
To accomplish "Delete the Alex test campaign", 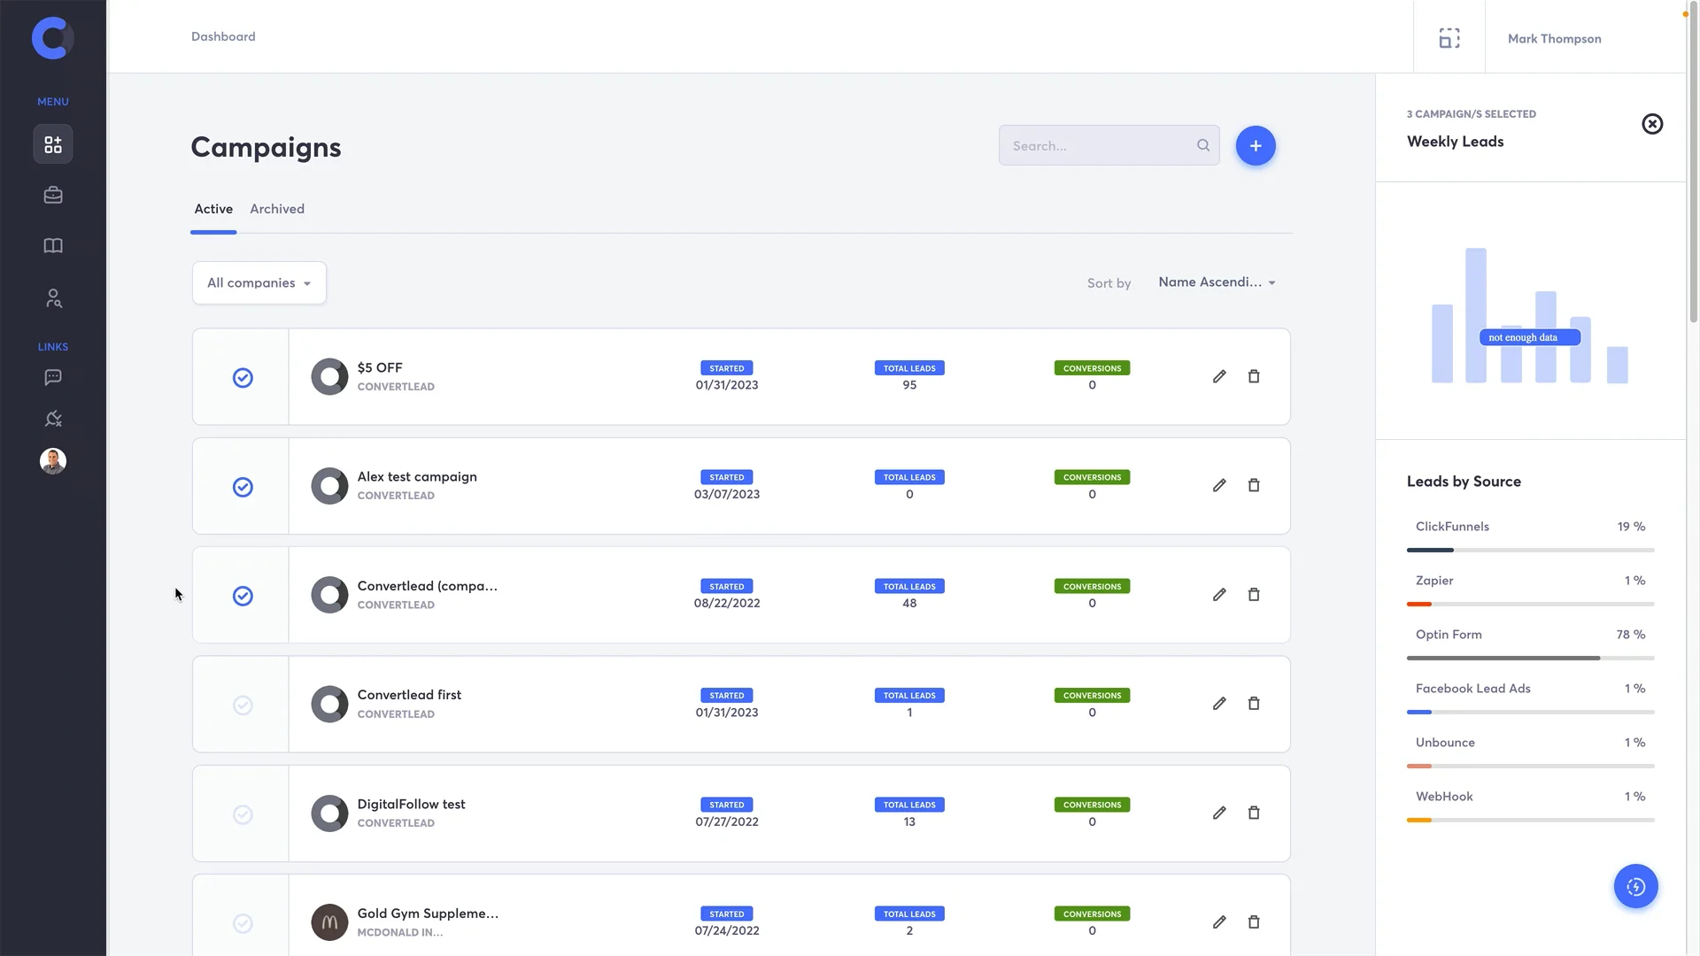I will click(1254, 485).
